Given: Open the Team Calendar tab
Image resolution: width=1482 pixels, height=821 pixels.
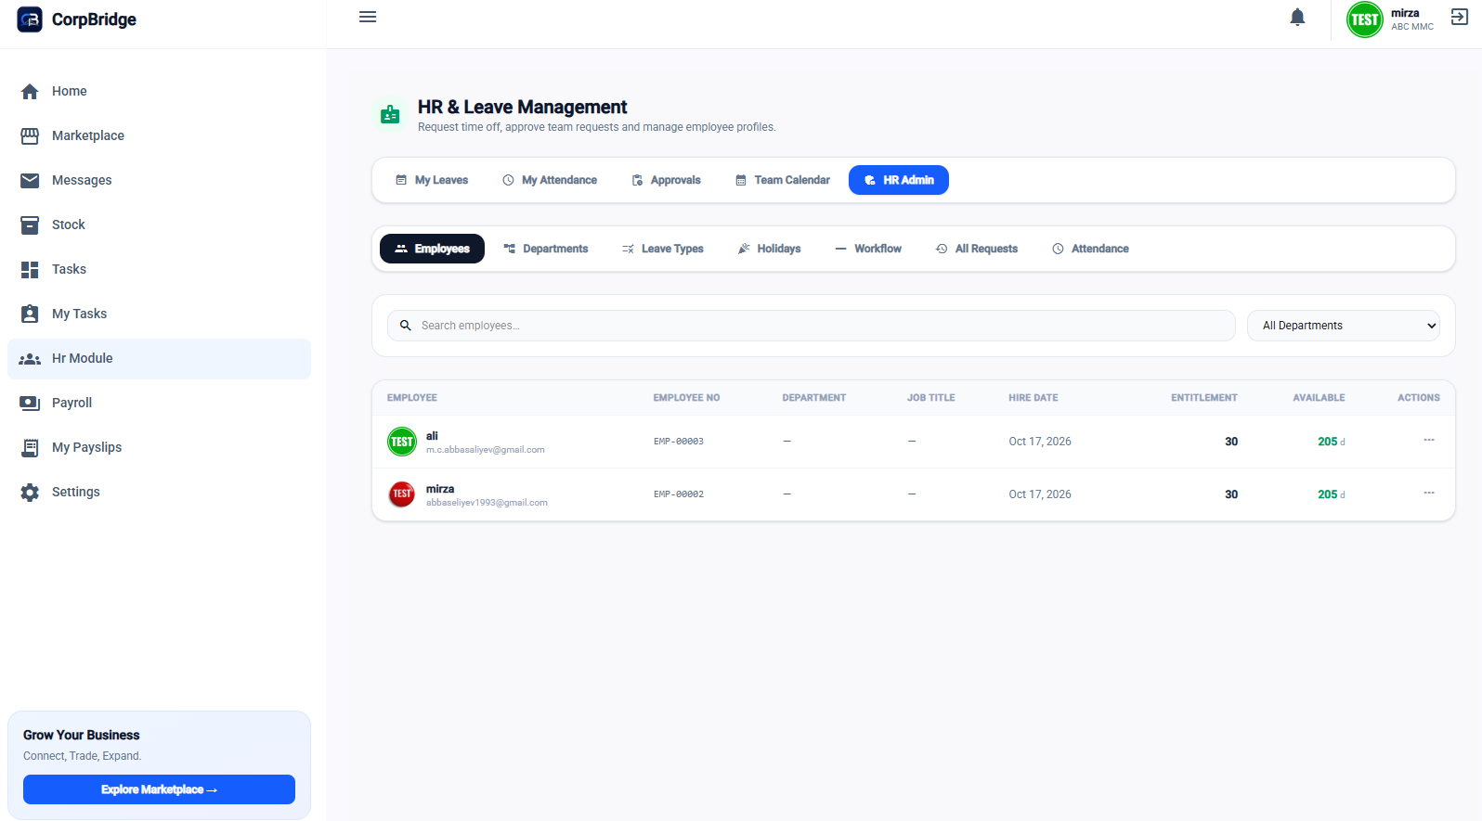Looking at the screenshot, I should coord(783,180).
